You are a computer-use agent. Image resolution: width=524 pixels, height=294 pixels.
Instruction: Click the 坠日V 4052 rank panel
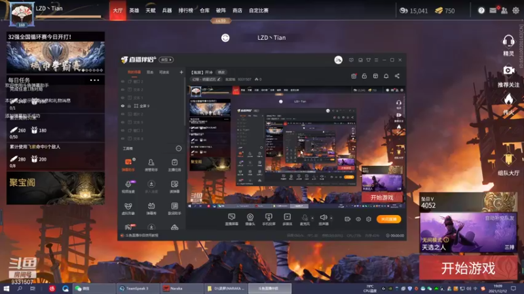pyautogui.click(x=468, y=203)
